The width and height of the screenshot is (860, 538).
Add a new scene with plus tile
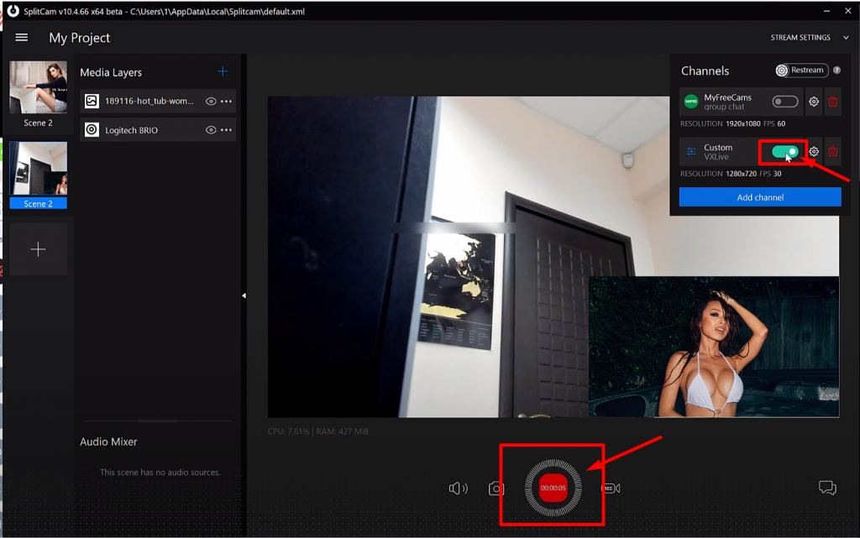tap(38, 249)
